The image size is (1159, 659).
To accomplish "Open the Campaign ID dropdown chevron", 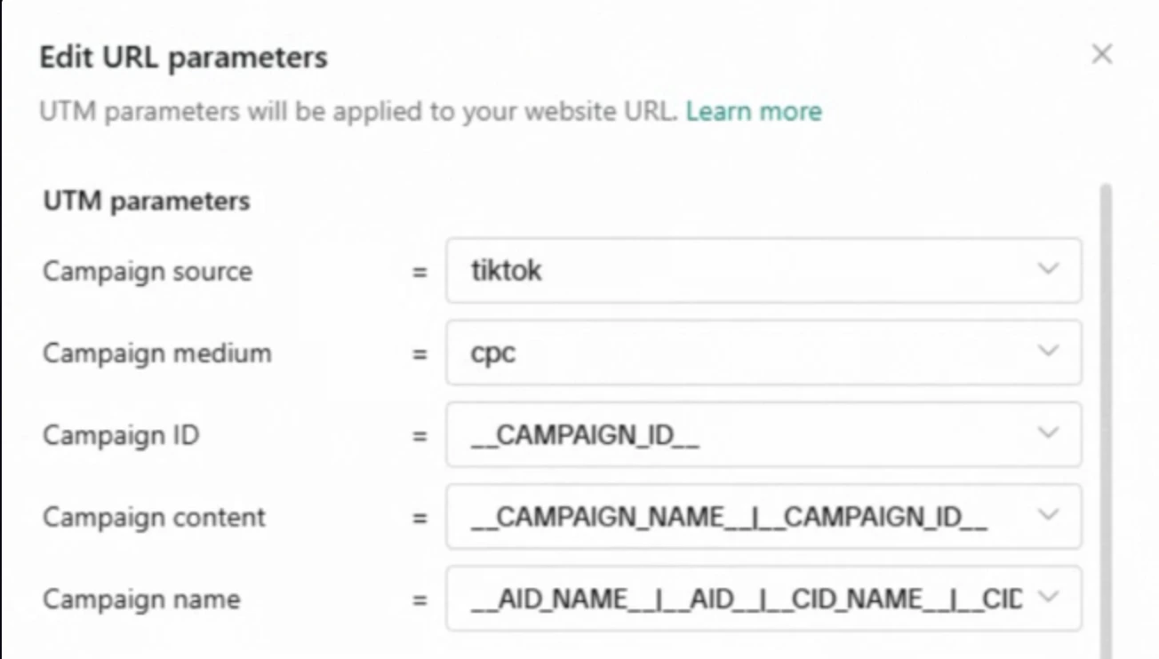I will (x=1049, y=433).
